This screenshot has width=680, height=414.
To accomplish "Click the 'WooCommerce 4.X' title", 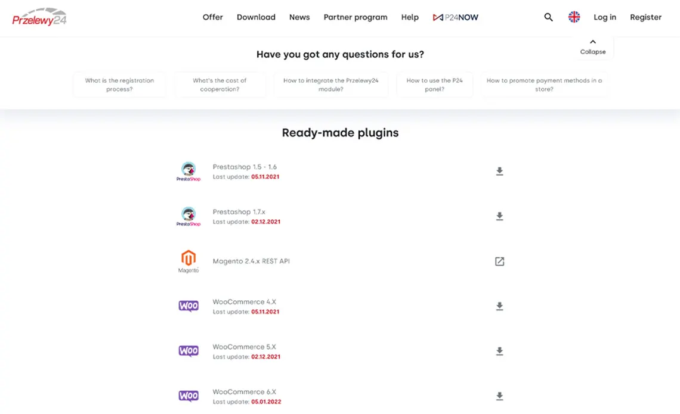I will pyautogui.click(x=244, y=302).
